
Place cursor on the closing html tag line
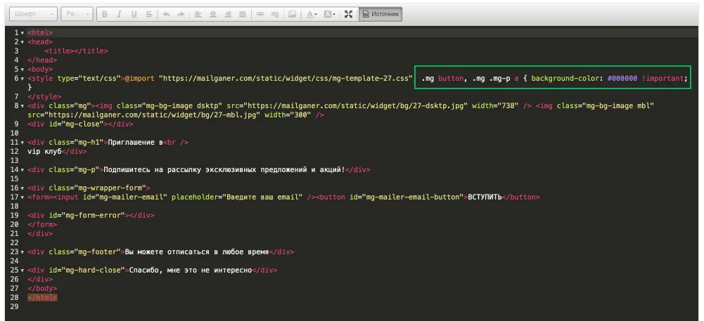coord(42,298)
